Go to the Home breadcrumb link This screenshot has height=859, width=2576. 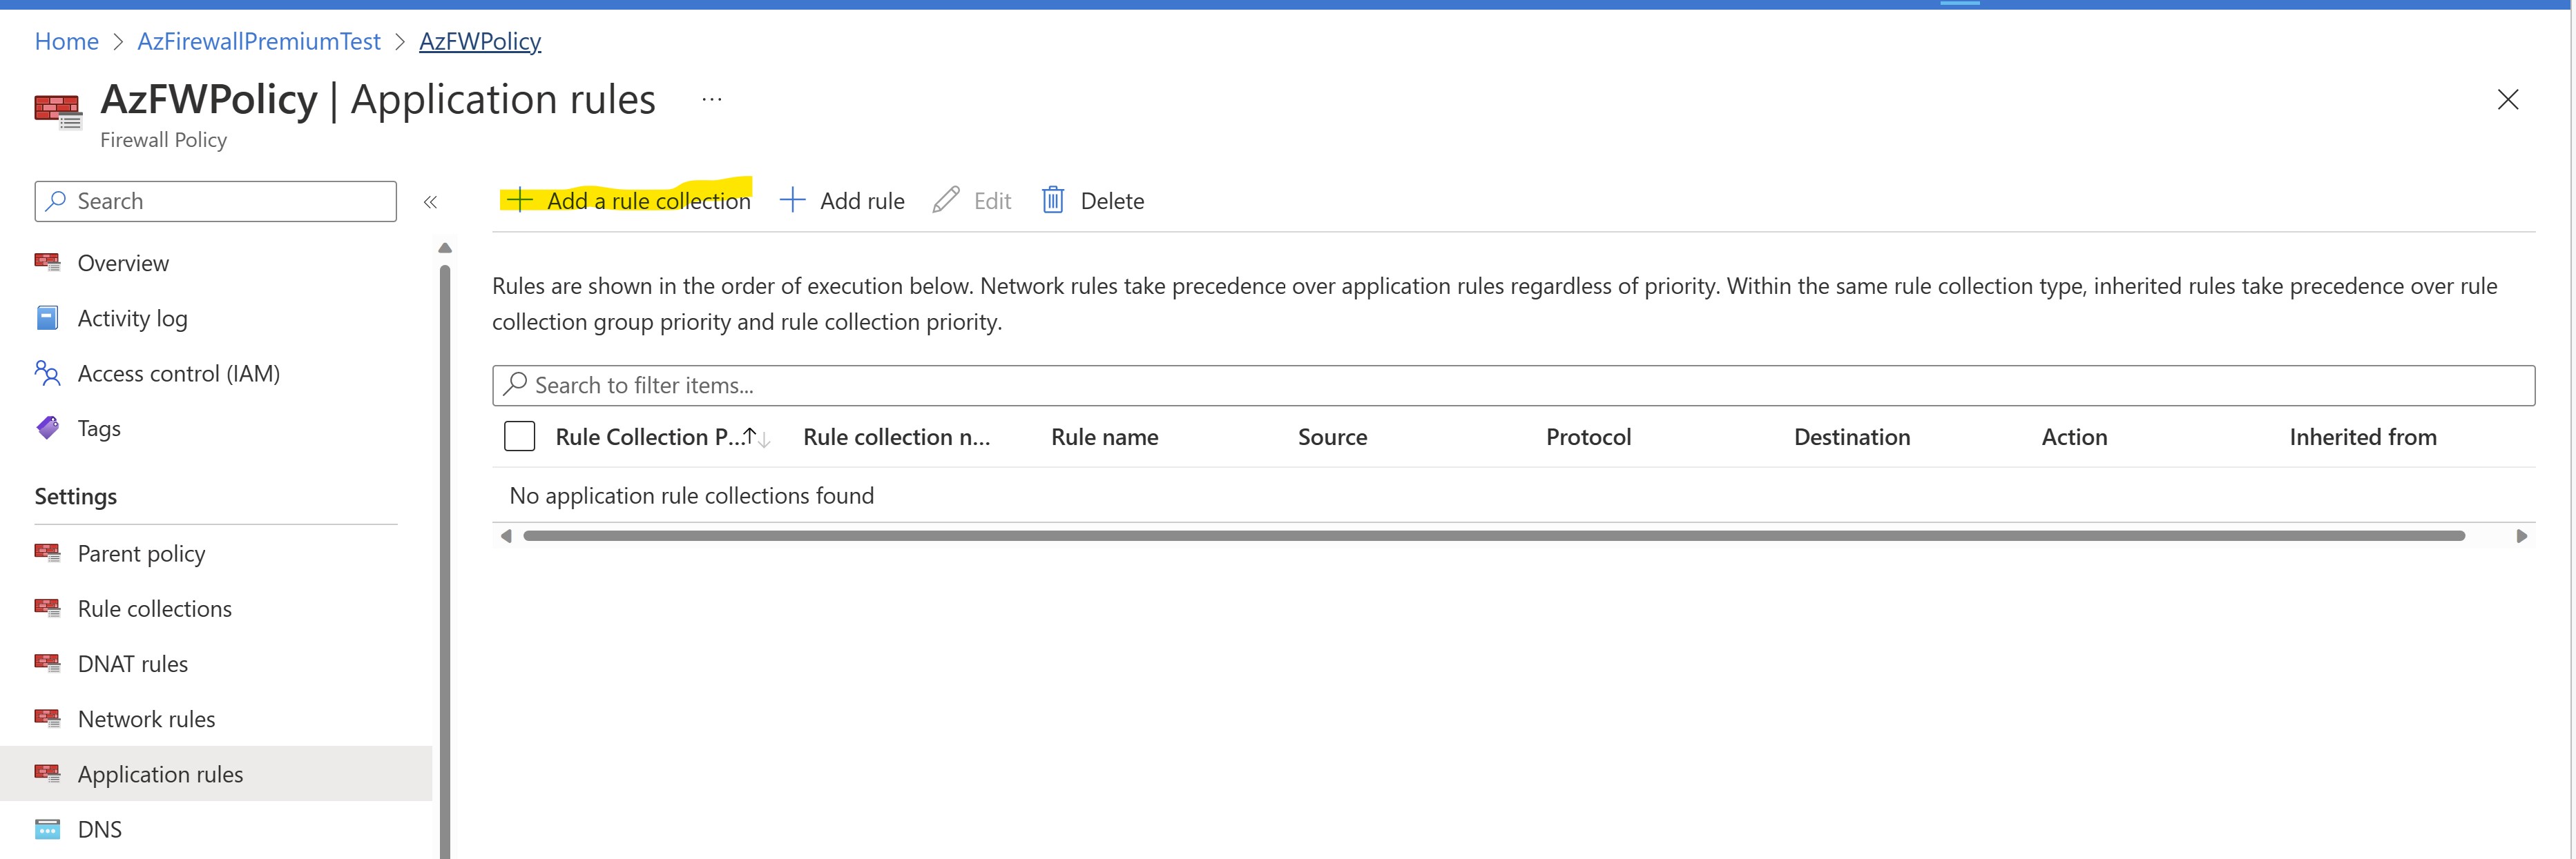pyautogui.click(x=66, y=41)
